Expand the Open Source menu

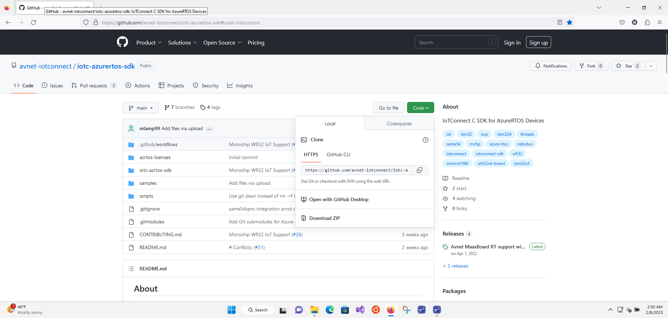222,42
